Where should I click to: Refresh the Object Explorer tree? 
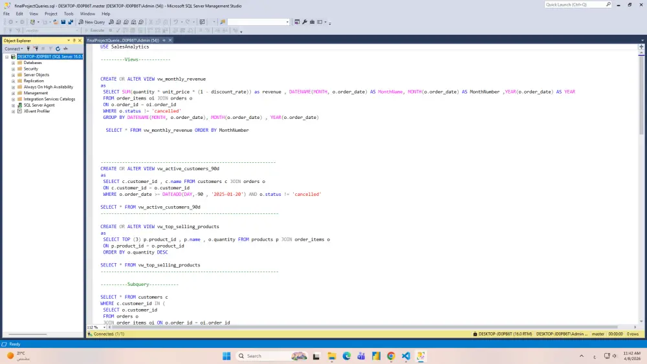(x=58, y=48)
